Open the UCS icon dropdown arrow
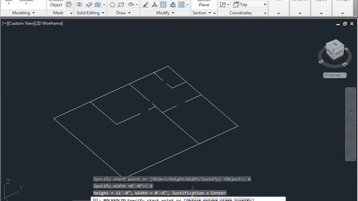 click(x=228, y=4)
